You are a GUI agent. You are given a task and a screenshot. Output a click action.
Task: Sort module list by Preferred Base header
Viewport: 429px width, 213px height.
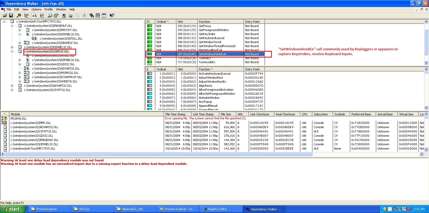[363, 114]
